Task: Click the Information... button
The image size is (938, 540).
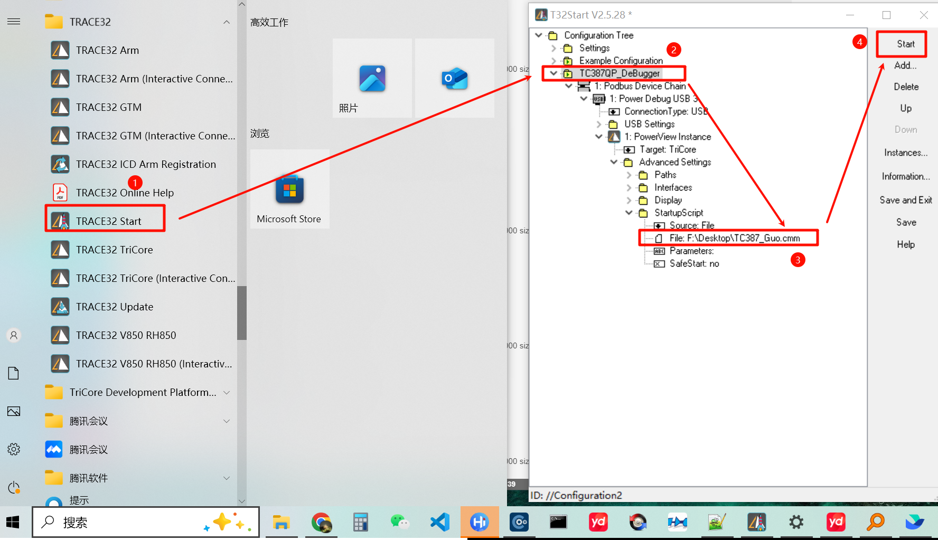Action: pos(906,176)
